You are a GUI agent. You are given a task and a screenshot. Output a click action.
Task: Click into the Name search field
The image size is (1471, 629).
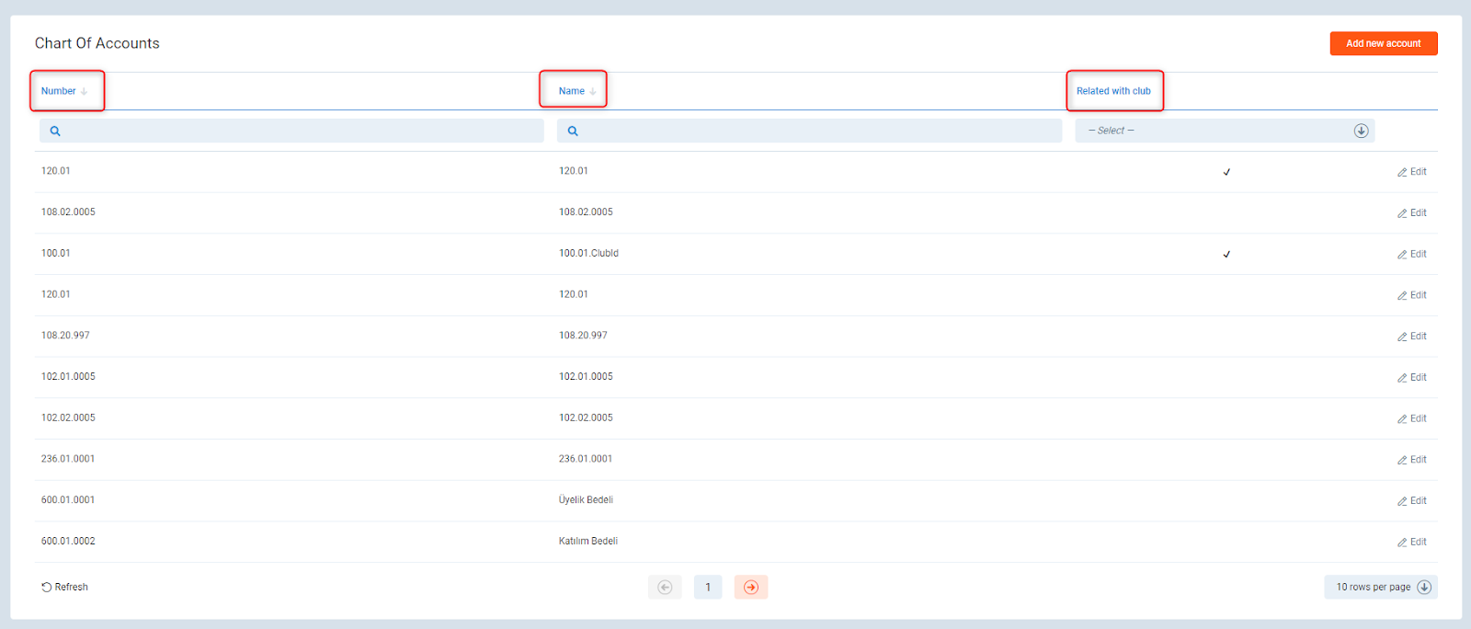[x=818, y=132]
